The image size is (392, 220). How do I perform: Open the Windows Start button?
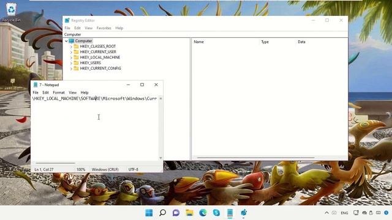tap(149, 213)
